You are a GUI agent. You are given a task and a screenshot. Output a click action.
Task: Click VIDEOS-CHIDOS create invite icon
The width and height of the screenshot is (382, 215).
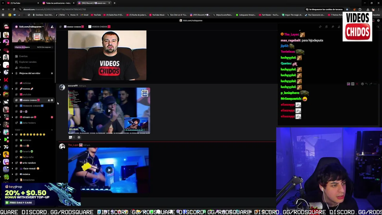coord(49,100)
